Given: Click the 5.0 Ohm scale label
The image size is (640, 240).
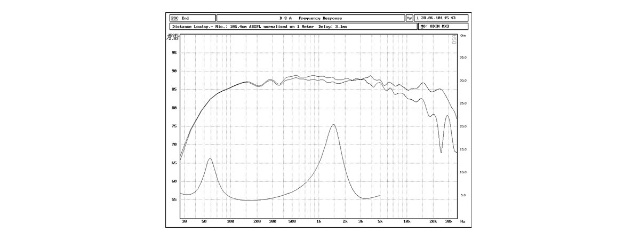Looking at the screenshot, I should click(463, 195).
